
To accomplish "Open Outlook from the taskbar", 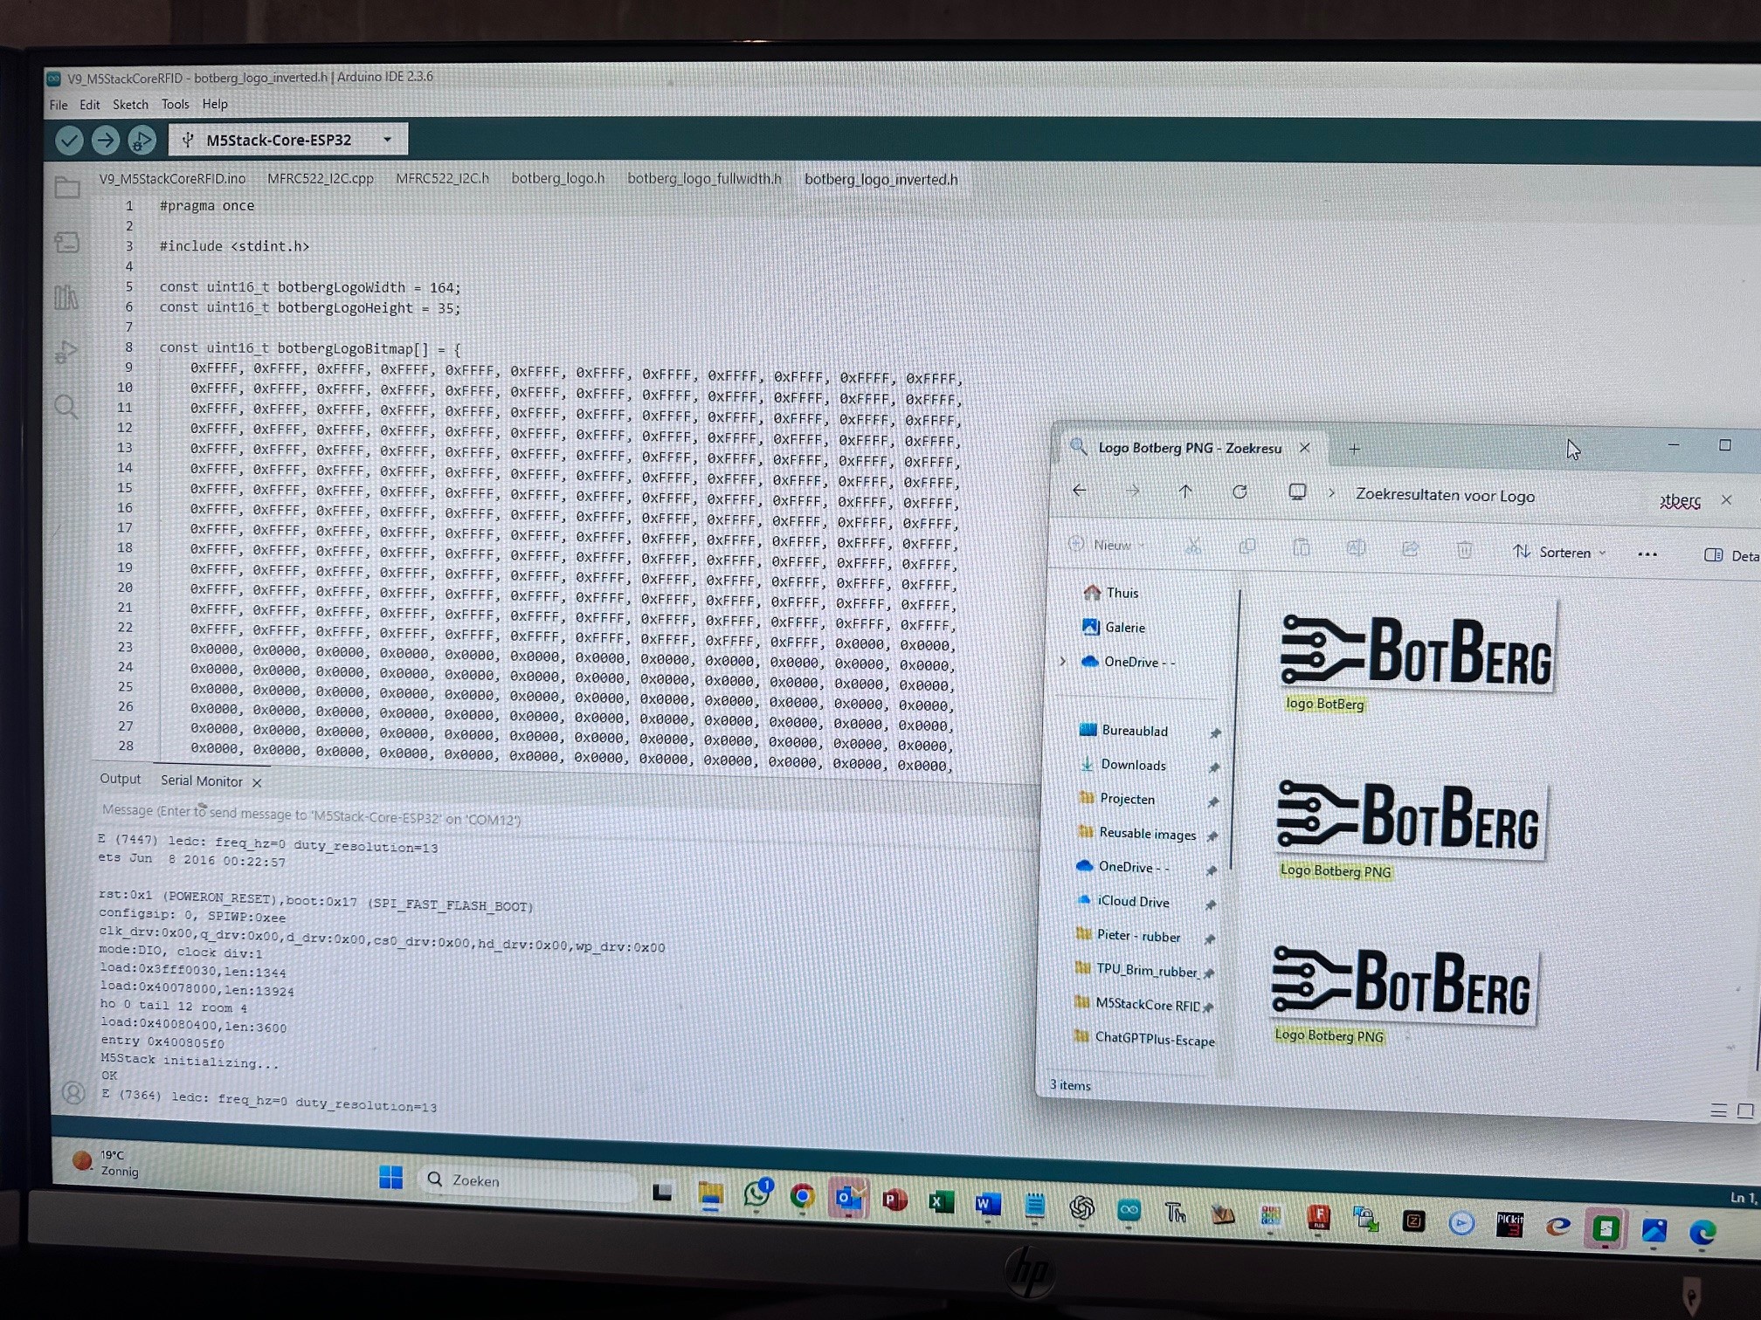I will pyautogui.click(x=848, y=1199).
